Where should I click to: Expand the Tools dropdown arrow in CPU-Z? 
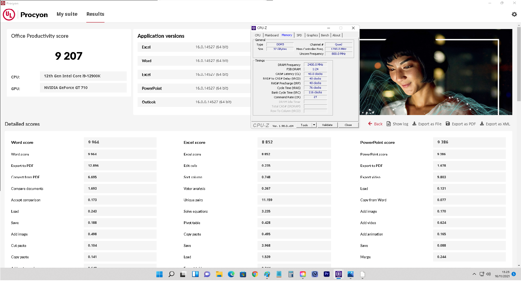tap(314, 125)
